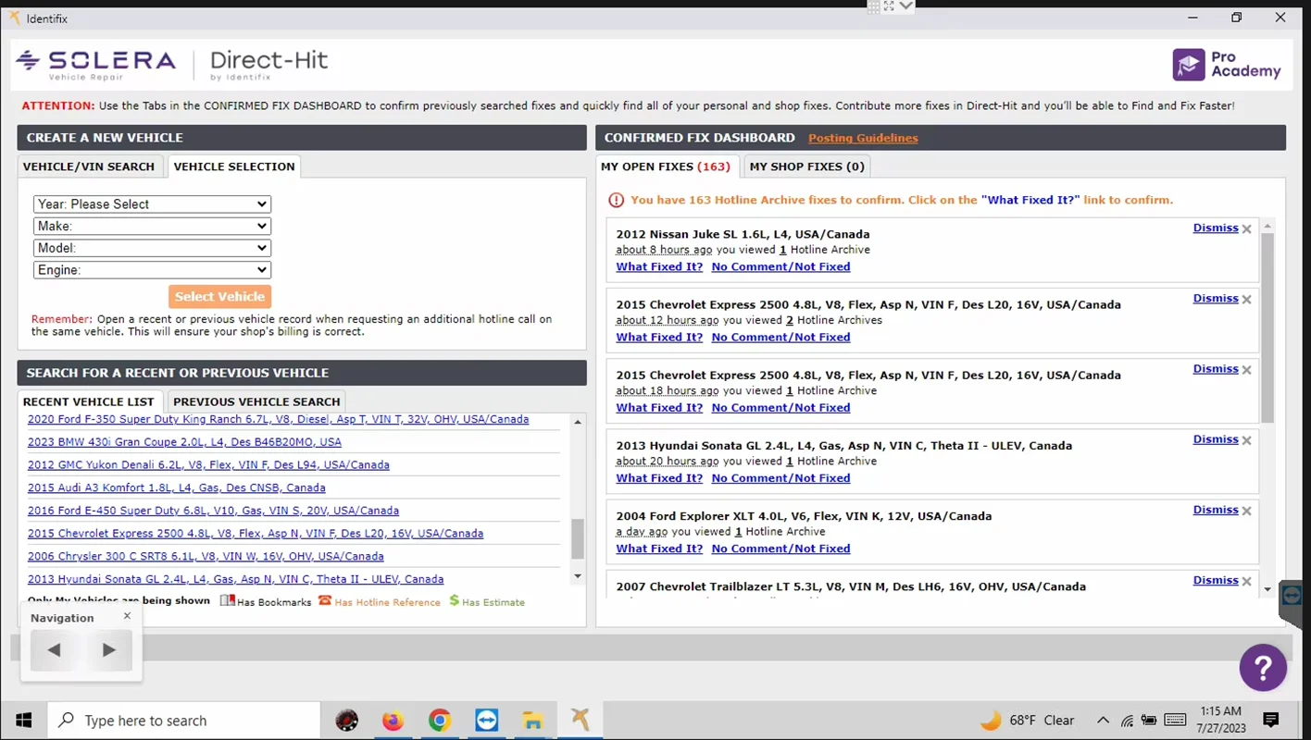Screen dimensions: 1311x740
Task: Switch to MY SHOP FIXES tab
Action: [x=806, y=166]
